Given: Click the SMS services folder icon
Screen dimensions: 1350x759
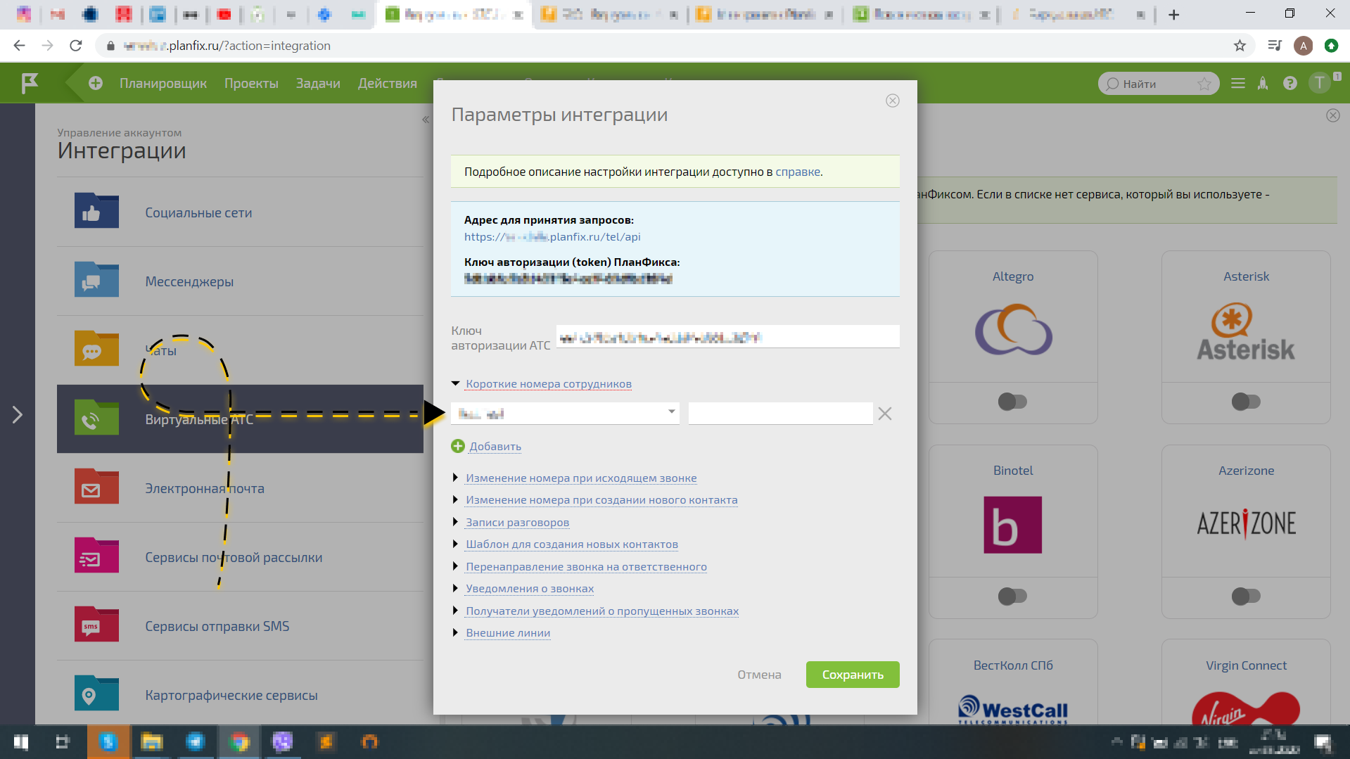Looking at the screenshot, I should click(96, 625).
